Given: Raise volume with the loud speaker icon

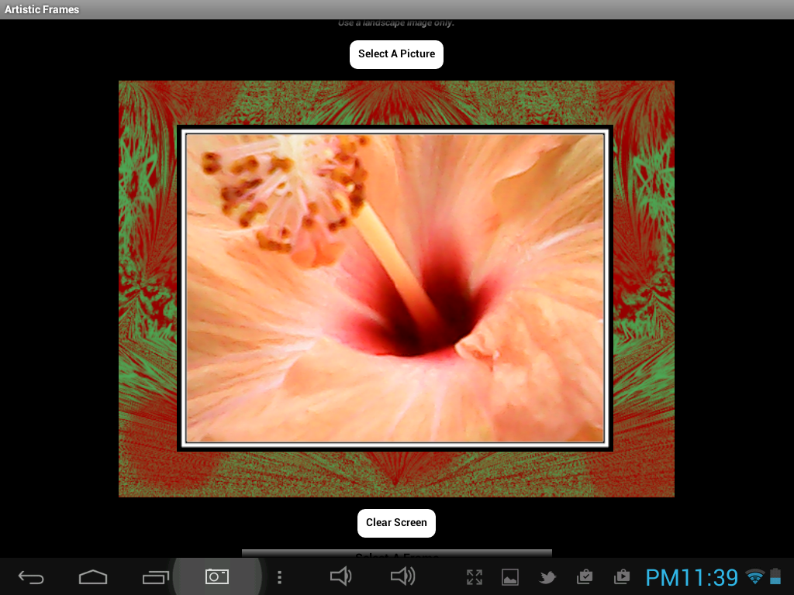Looking at the screenshot, I should click(x=402, y=576).
